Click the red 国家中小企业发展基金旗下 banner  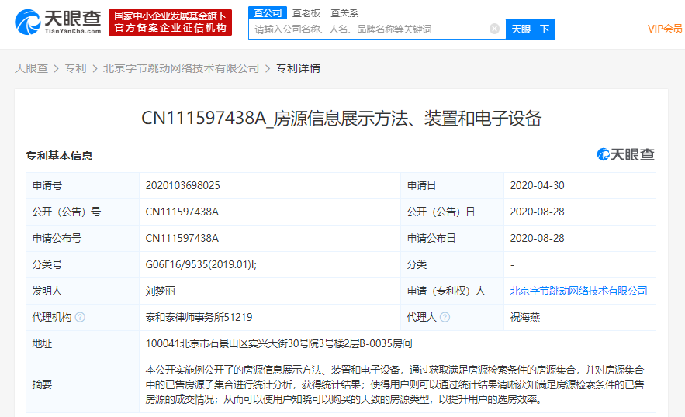click(170, 22)
